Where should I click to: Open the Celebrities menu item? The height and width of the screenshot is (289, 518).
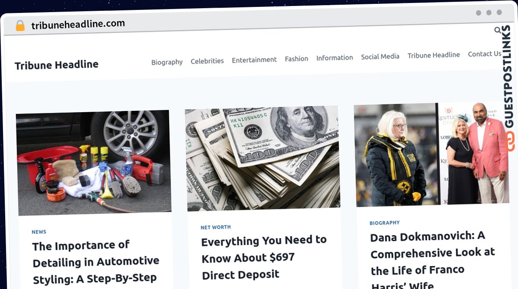point(207,61)
